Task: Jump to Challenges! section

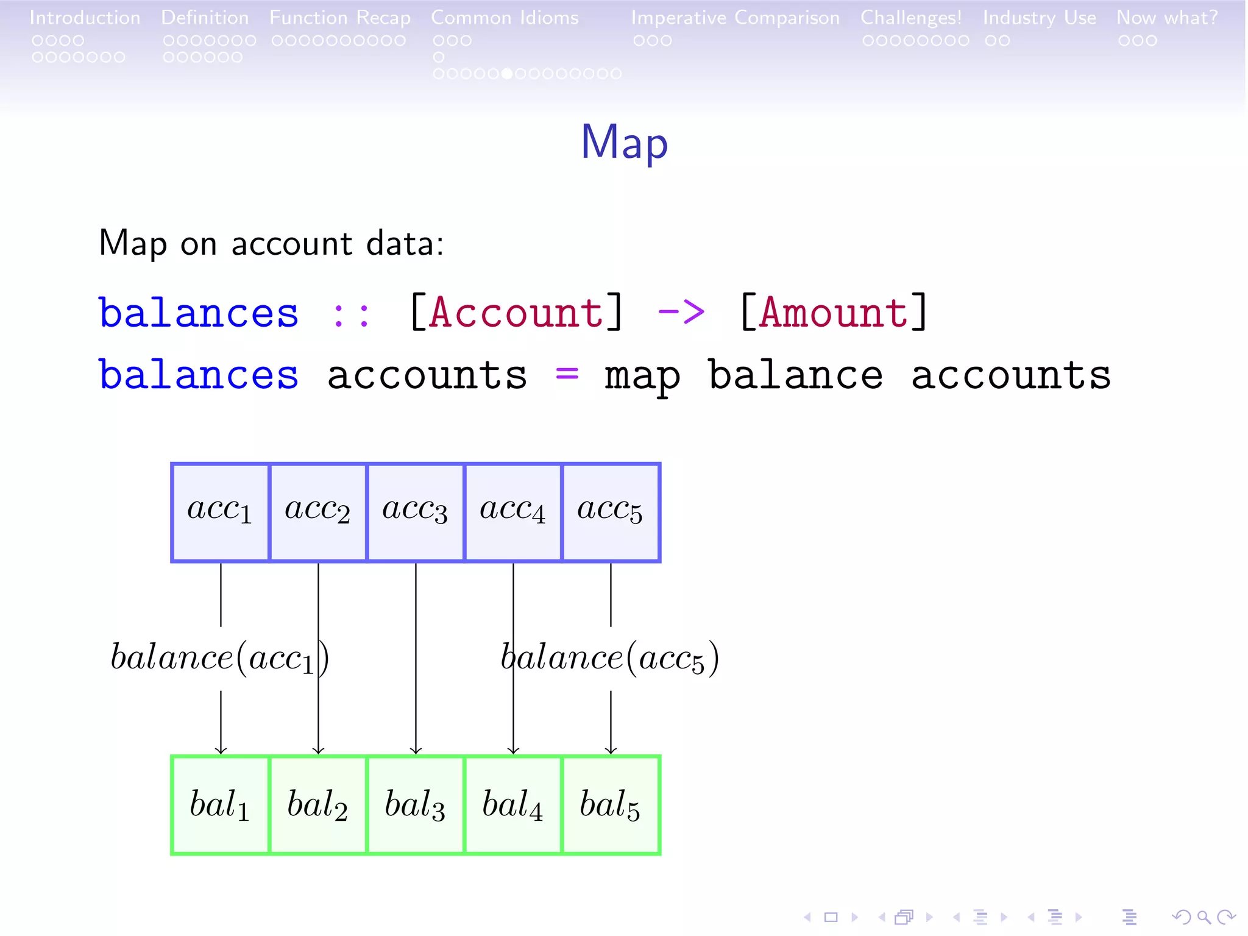Action: pos(911,18)
